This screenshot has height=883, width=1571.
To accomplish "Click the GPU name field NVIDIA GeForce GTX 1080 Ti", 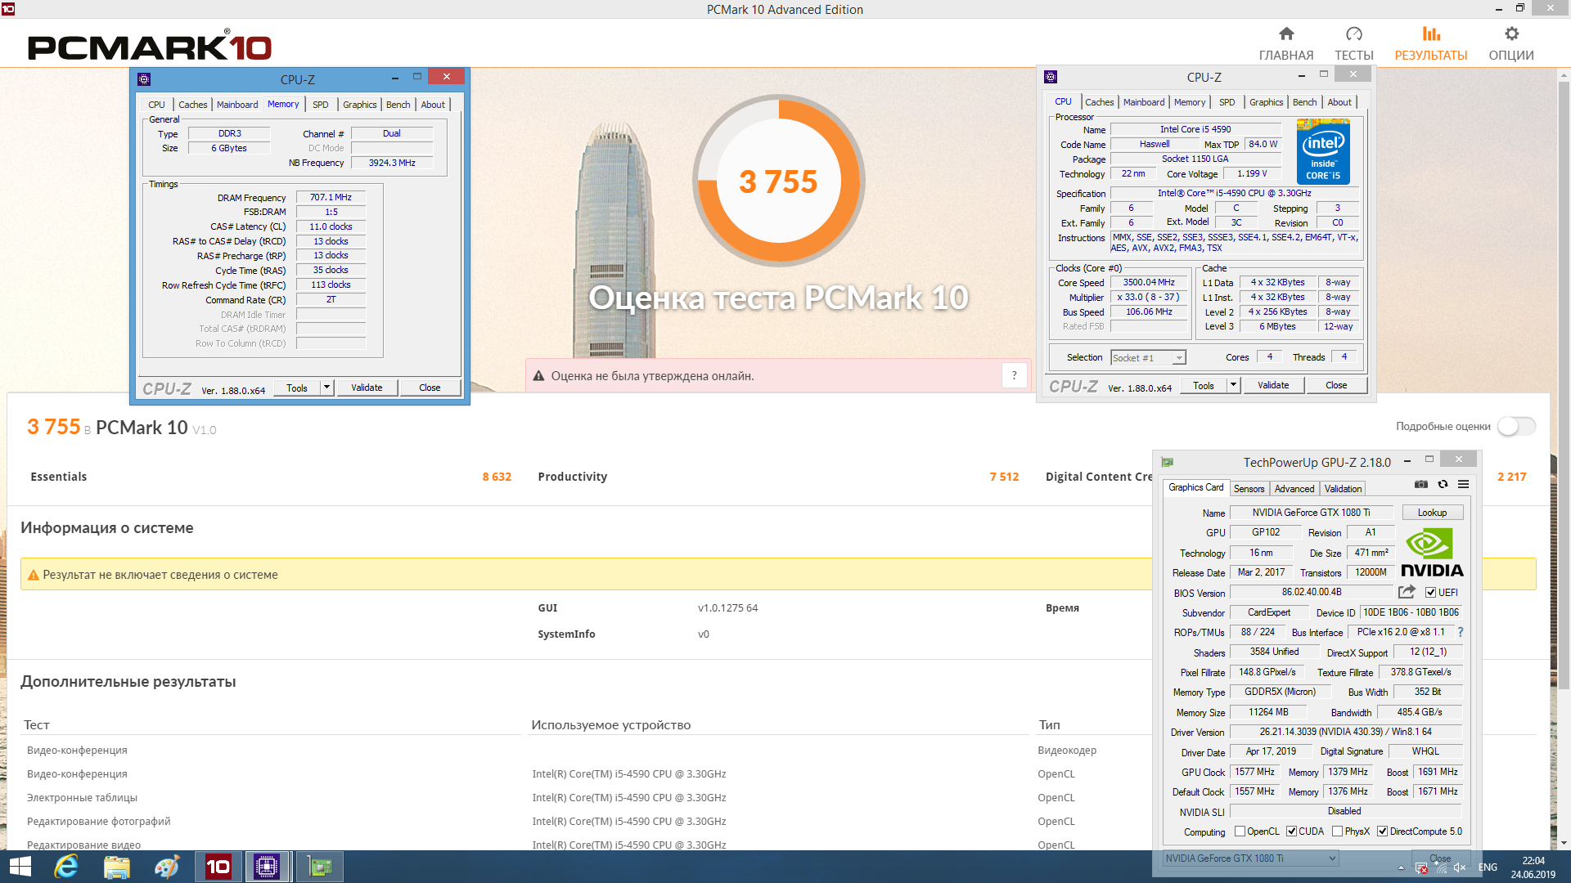I will click(x=1311, y=513).
